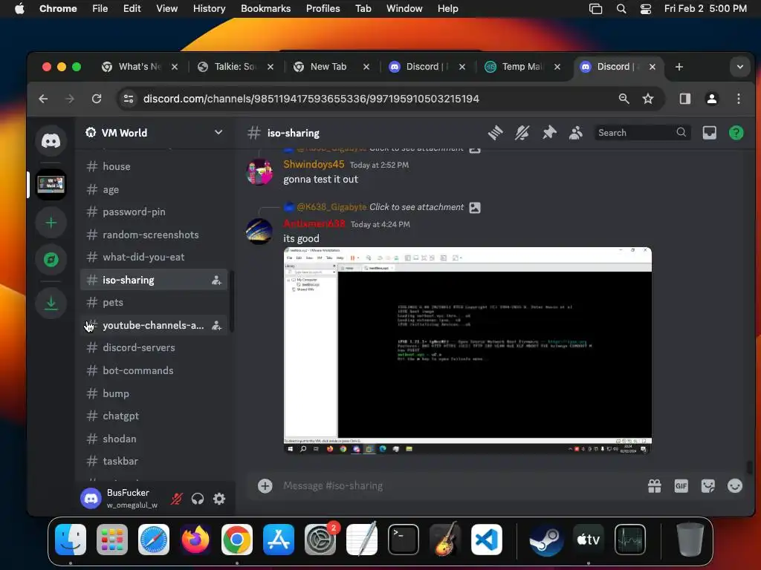Click Shwindoys45's profile avatar
The height and width of the screenshot is (570, 761).
pyautogui.click(x=259, y=171)
